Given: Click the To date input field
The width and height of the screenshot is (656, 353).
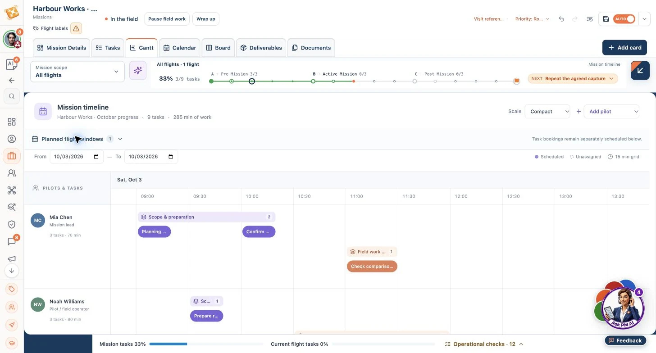Looking at the screenshot, I should tap(151, 157).
